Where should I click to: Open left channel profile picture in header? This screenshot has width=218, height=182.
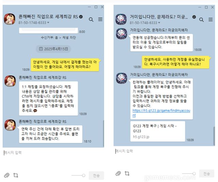point(10,19)
